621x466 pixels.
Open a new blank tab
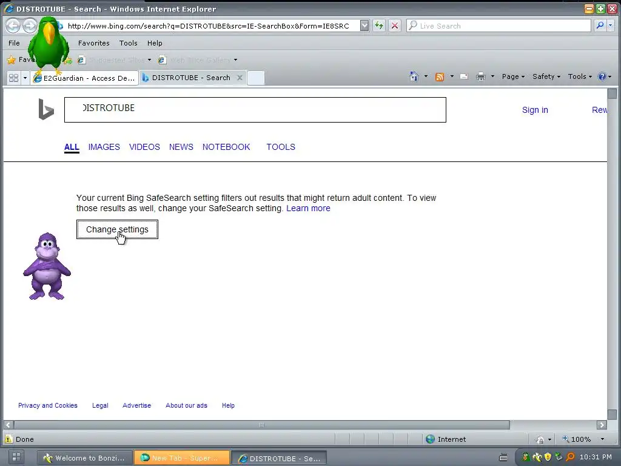point(256,78)
